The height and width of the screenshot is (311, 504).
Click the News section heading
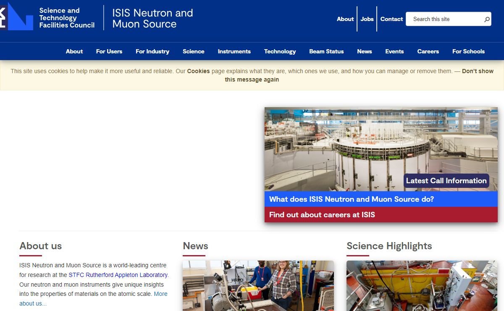tap(196, 246)
